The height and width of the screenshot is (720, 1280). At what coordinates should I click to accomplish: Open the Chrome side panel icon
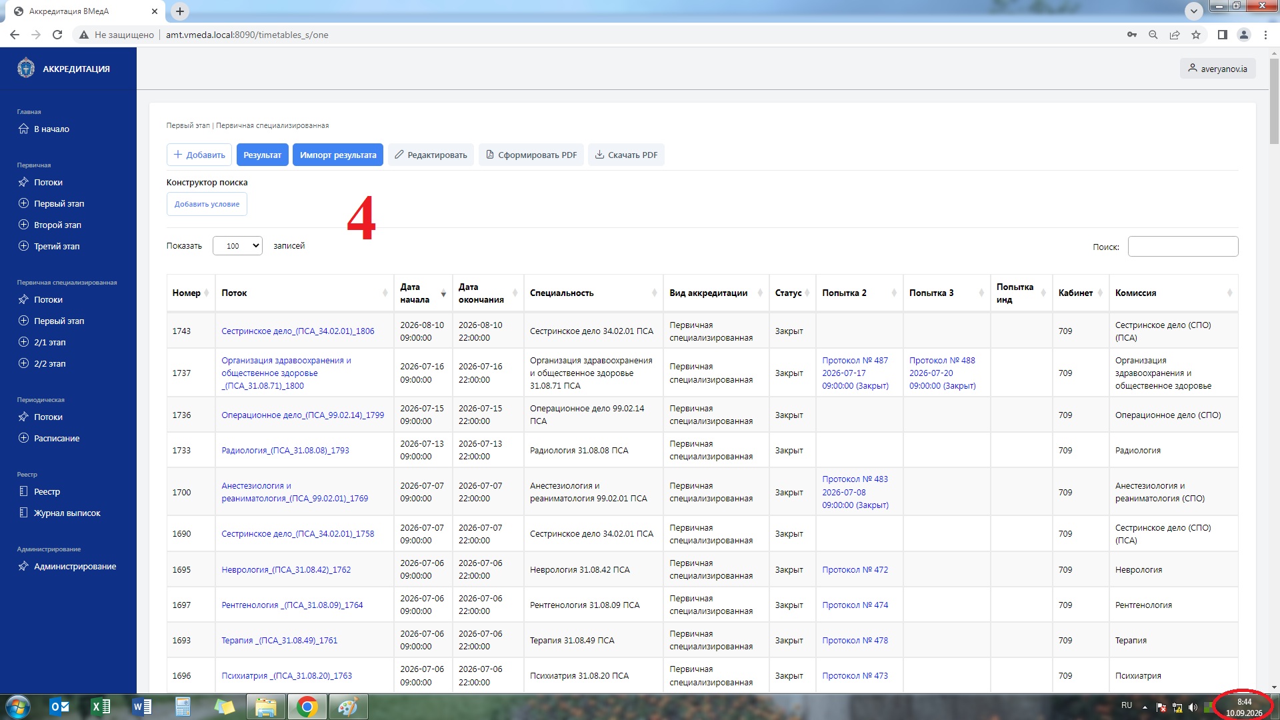(x=1222, y=35)
